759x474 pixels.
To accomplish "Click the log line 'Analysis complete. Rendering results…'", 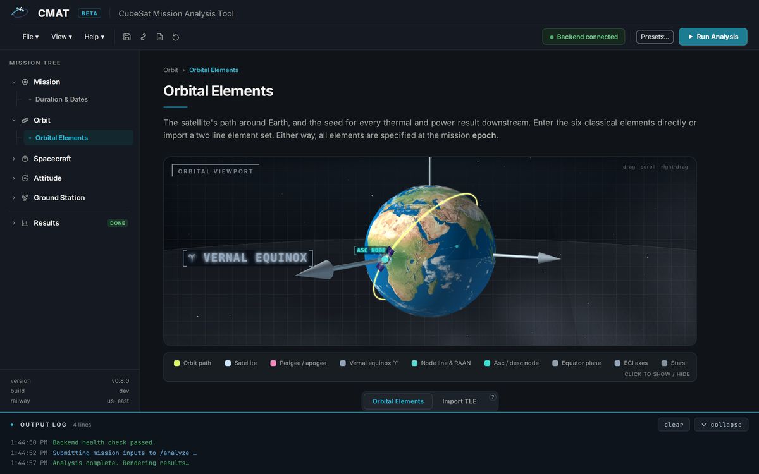I will (x=121, y=463).
